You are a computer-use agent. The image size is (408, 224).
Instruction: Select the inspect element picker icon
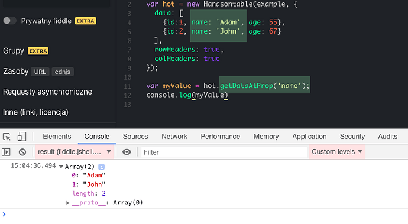pos(7,137)
